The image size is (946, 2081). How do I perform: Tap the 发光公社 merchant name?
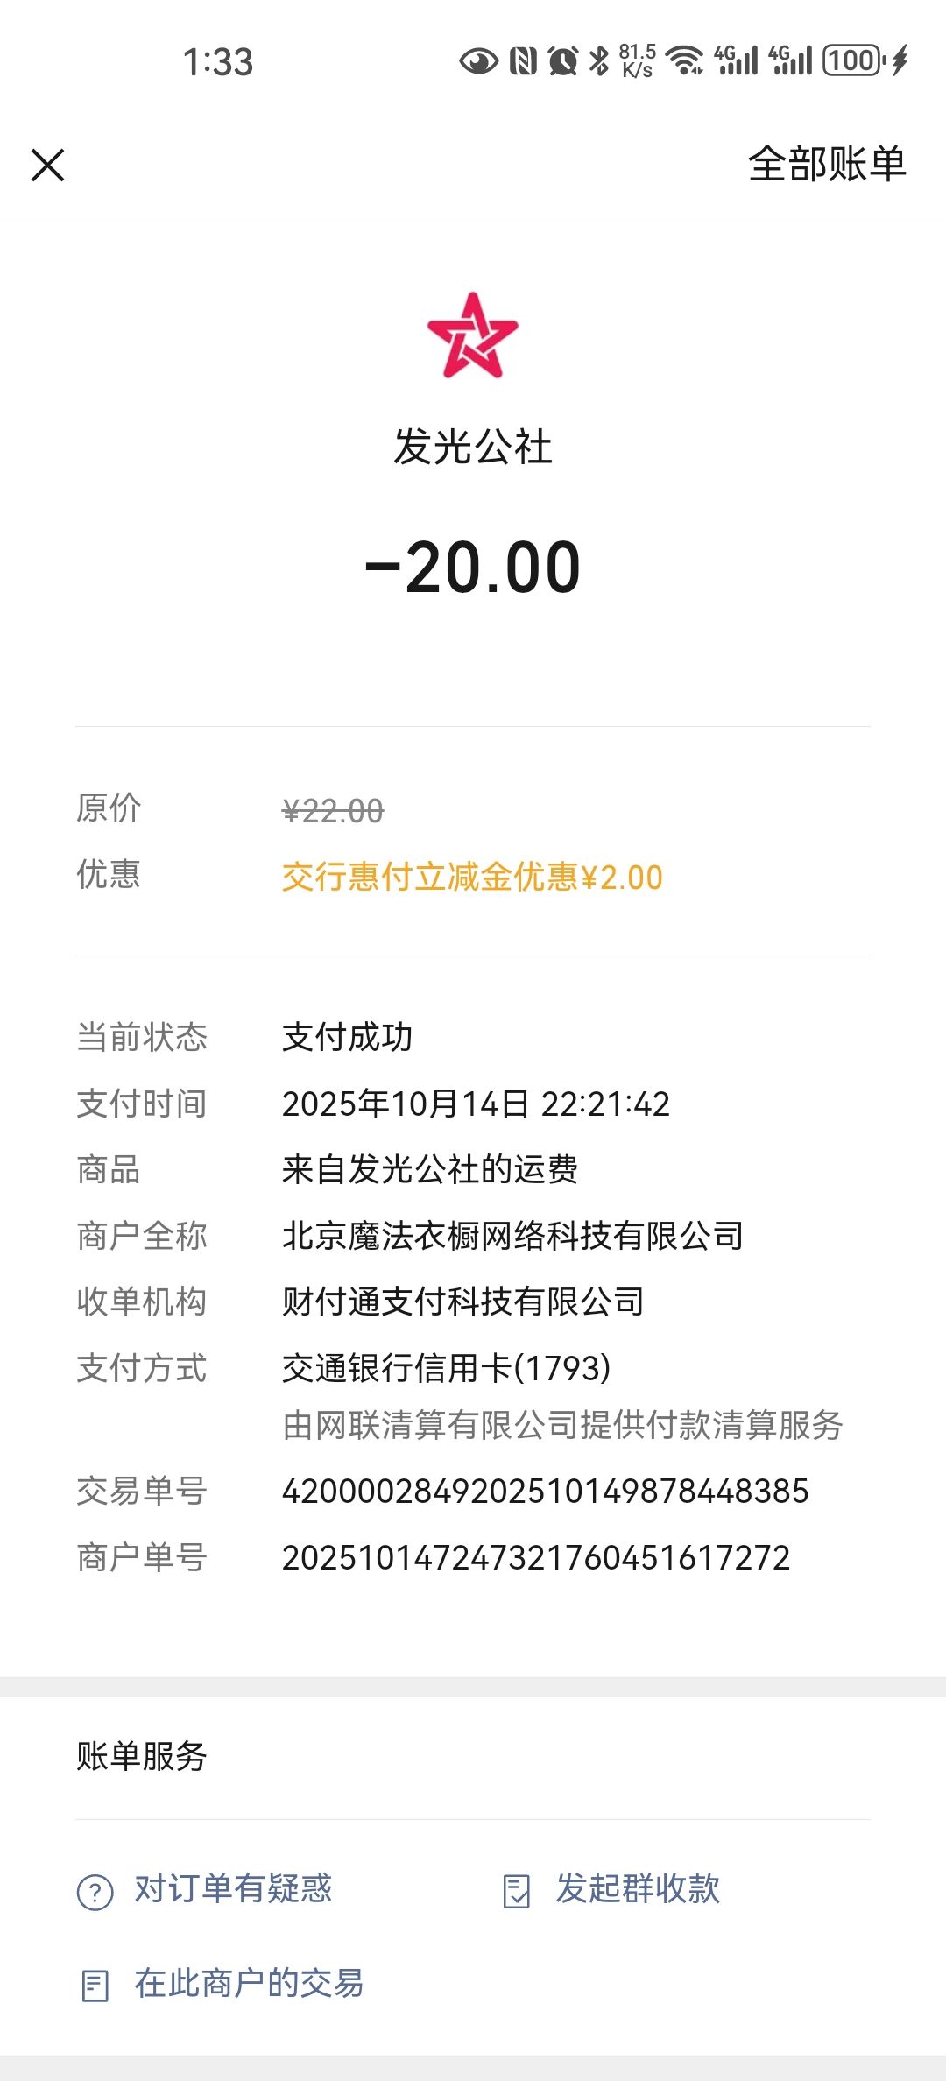click(x=473, y=447)
